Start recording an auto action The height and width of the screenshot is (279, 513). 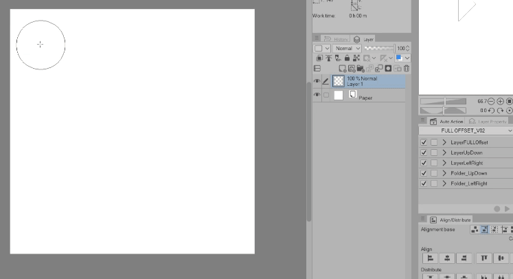point(497,209)
